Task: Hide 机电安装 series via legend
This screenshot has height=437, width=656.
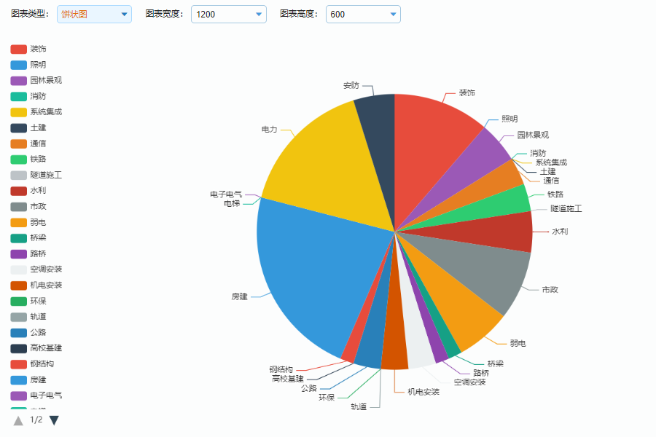Action: click(36, 286)
